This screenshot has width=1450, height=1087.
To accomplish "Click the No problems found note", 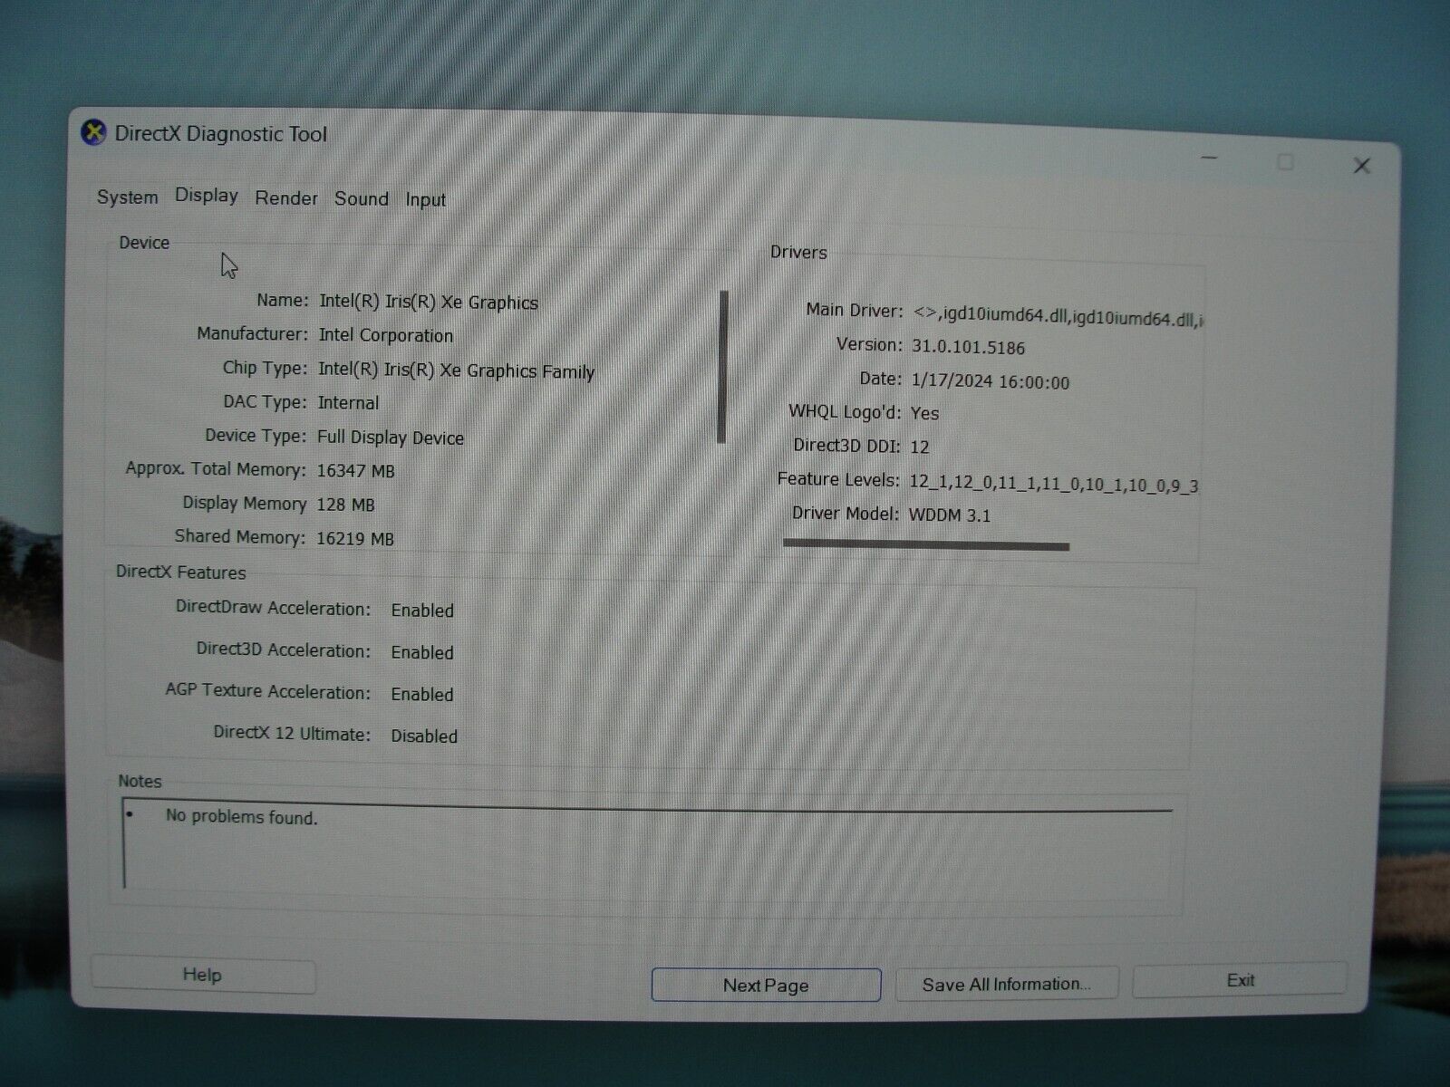I will click(242, 817).
